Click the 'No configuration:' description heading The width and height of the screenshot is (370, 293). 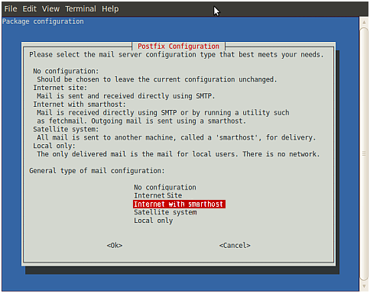(x=66, y=71)
